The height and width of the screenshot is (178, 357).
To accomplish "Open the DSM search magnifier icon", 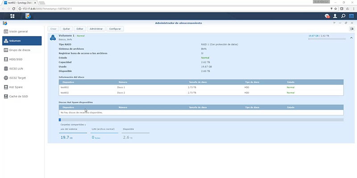I will pyautogui.click(x=343, y=16).
